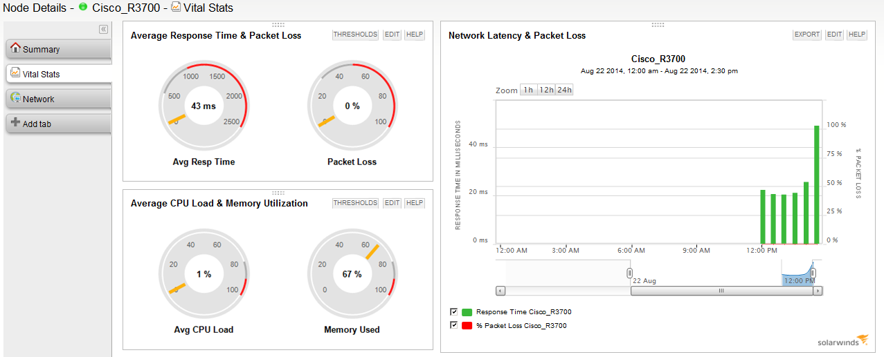The width and height of the screenshot is (884, 357).
Task: Set chart zoom to 12h
Action: 546,90
